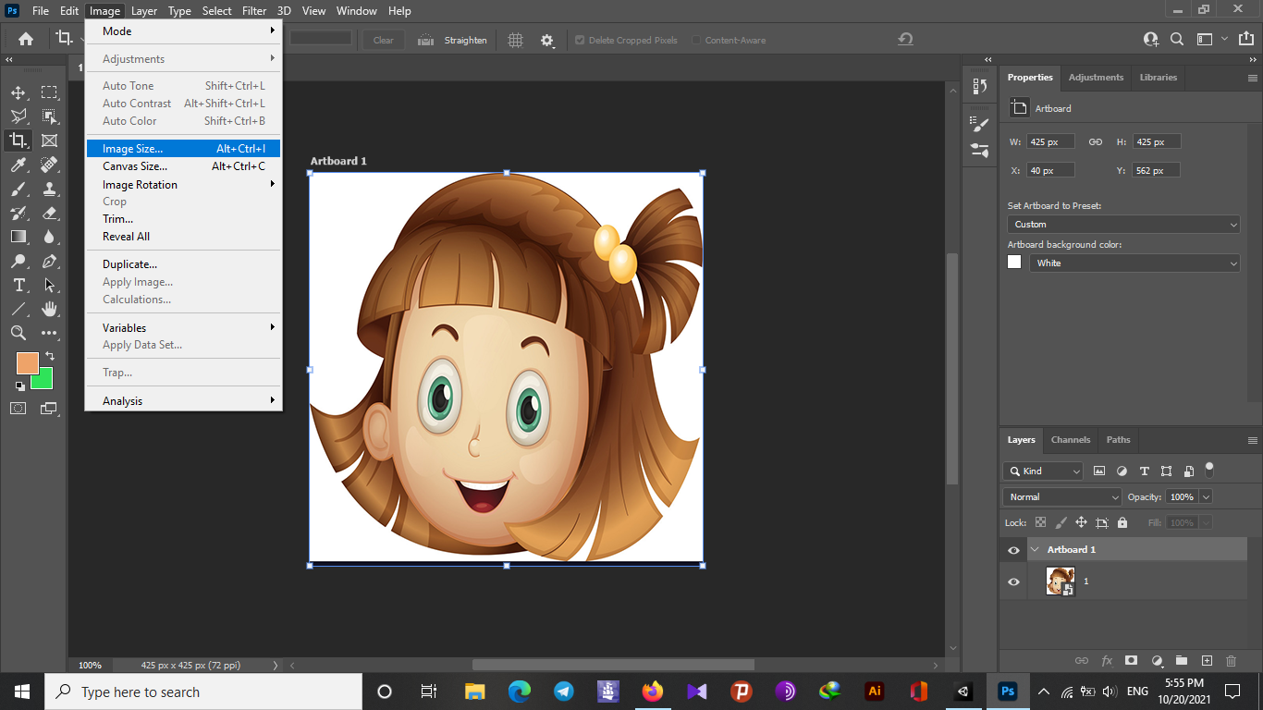Image resolution: width=1263 pixels, height=710 pixels.
Task: Select the Spot Healing Brush tool
Action: [49, 165]
